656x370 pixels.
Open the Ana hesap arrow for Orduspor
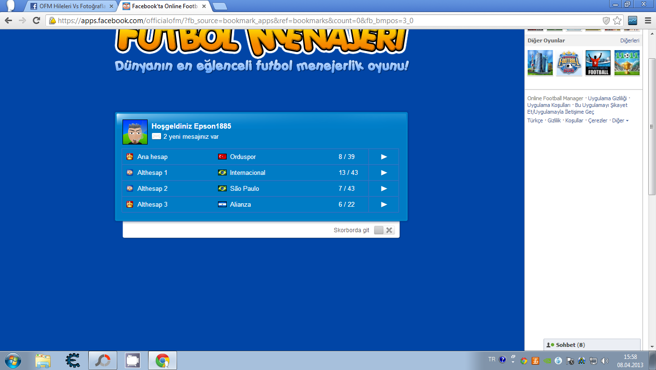pos(384,157)
